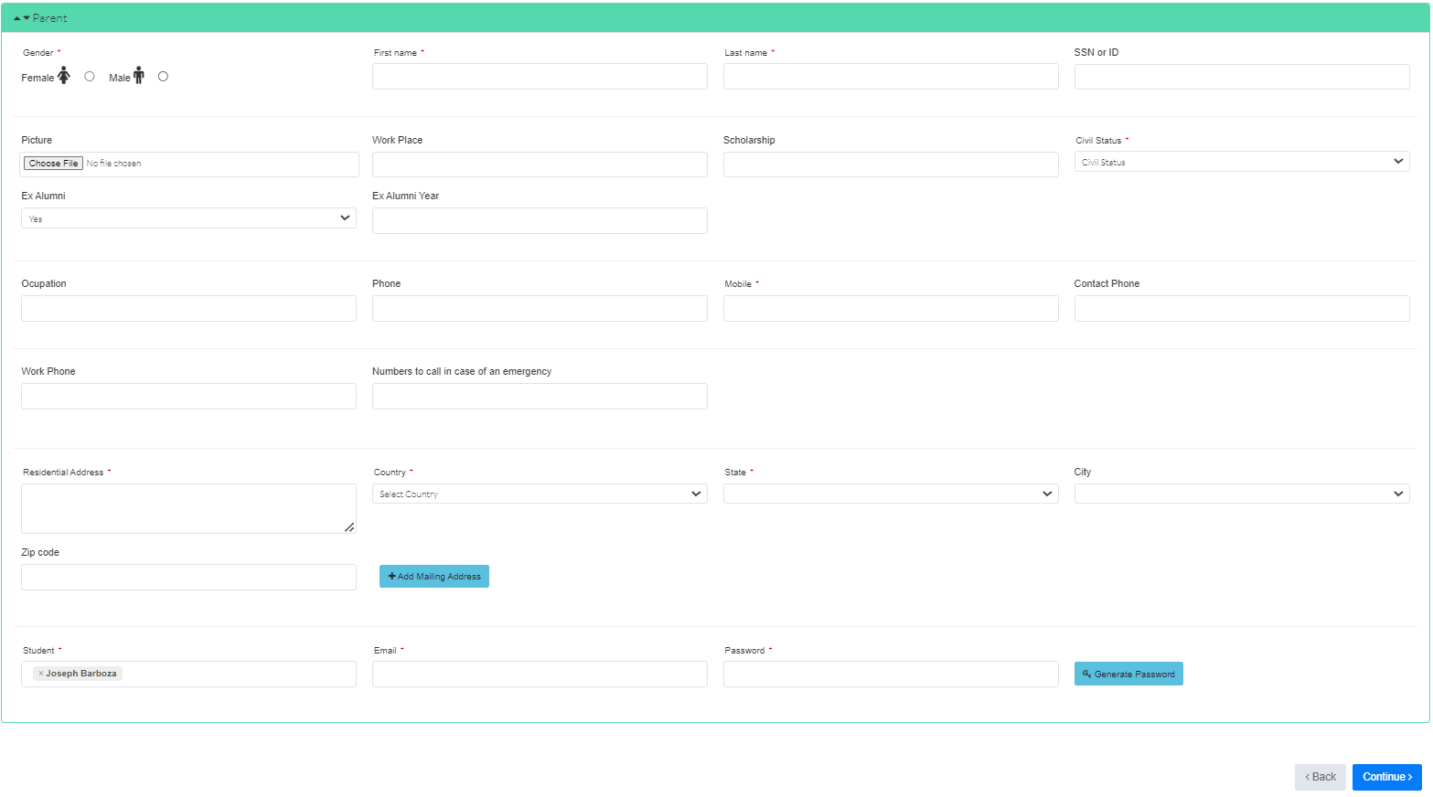
Task: Click the Email input field
Action: pyautogui.click(x=540, y=674)
